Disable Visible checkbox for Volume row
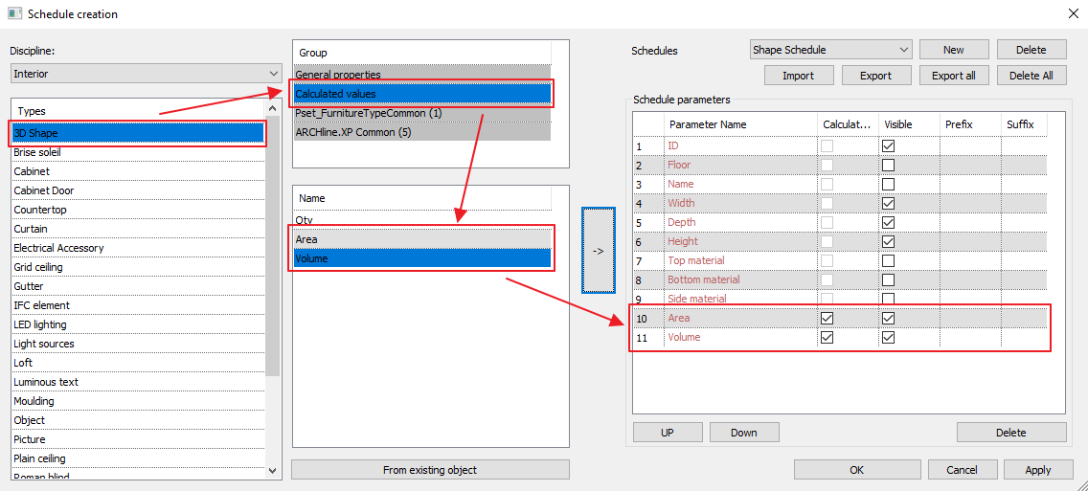Image resolution: width=1088 pixels, height=491 pixels. 888,337
